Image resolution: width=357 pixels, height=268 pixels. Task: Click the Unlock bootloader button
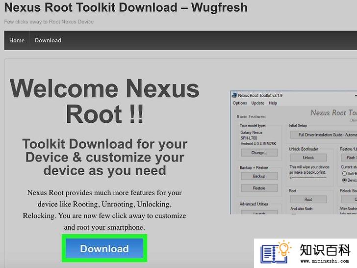click(x=308, y=158)
